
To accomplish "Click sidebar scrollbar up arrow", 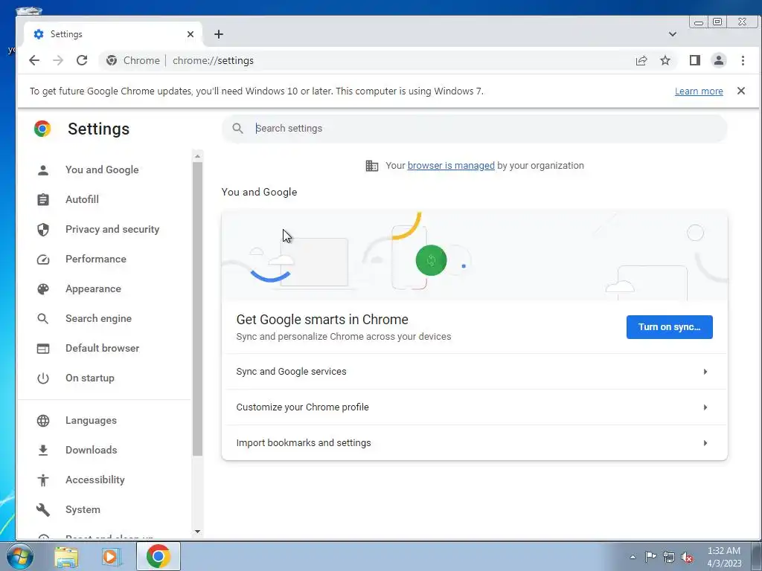I will [x=197, y=156].
